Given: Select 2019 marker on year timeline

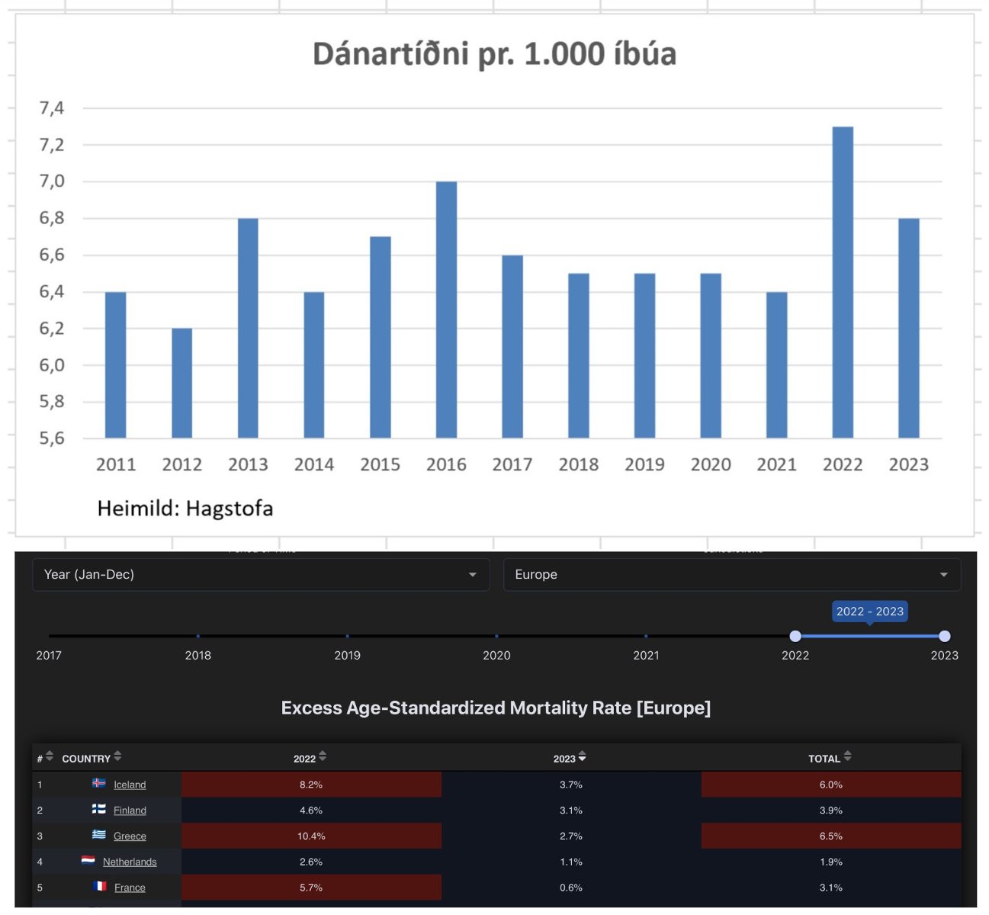Looking at the screenshot, I should [x=348, y=636].
